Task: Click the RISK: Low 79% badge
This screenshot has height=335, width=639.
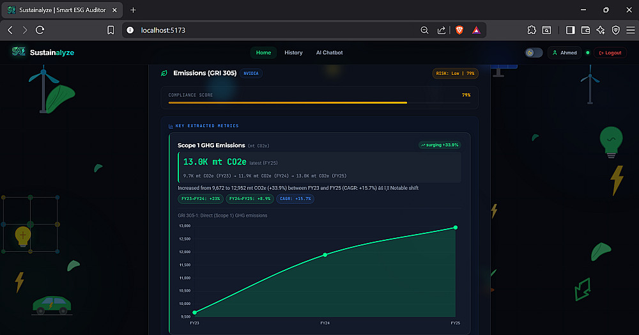Action: tap(455, 74)
